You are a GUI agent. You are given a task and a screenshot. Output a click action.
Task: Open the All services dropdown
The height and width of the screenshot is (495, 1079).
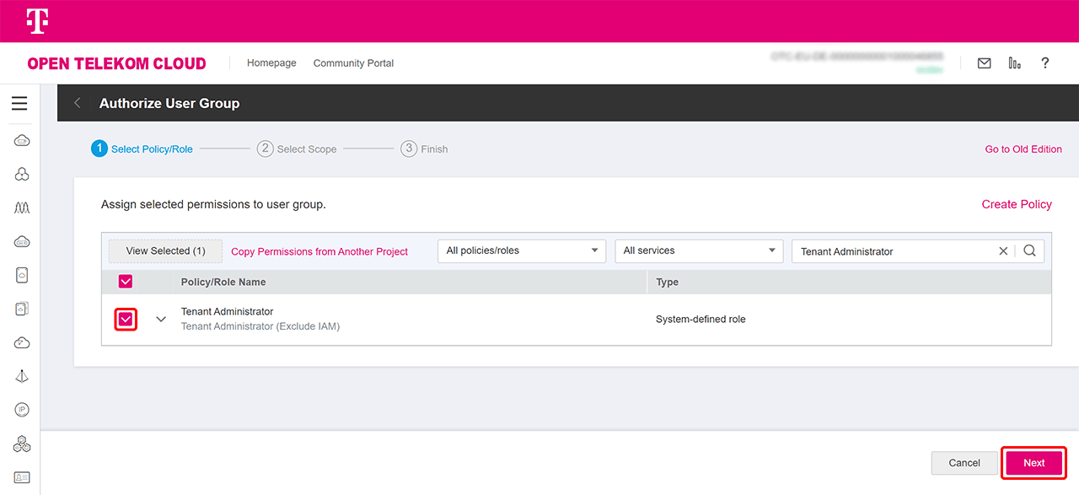coord(699,251)
